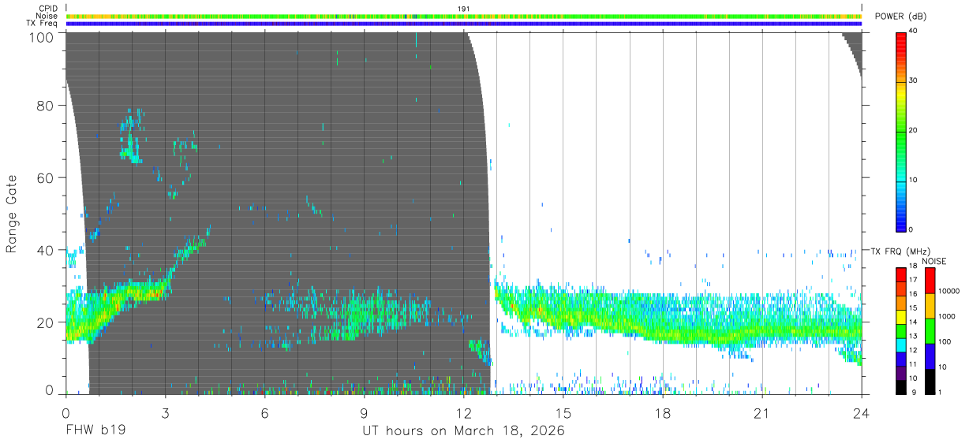Screen dimensions: 969x447
Task: Click the Range Gate axis title
Action: pos(12,214)
